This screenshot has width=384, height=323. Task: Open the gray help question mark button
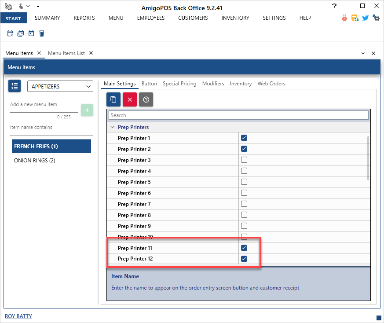[x=146, y=99]
